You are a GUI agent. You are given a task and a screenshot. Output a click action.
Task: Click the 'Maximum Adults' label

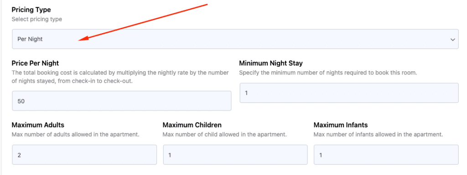pos(38,125)
